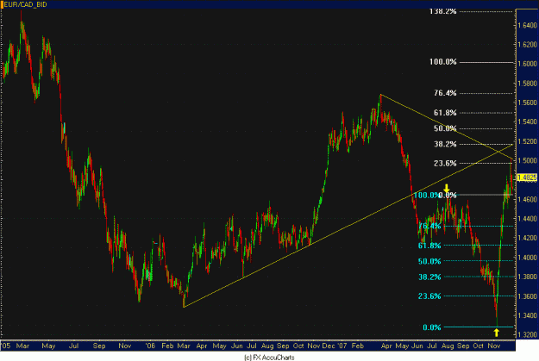Select the 1.3400 price axis label

point(527,315)
